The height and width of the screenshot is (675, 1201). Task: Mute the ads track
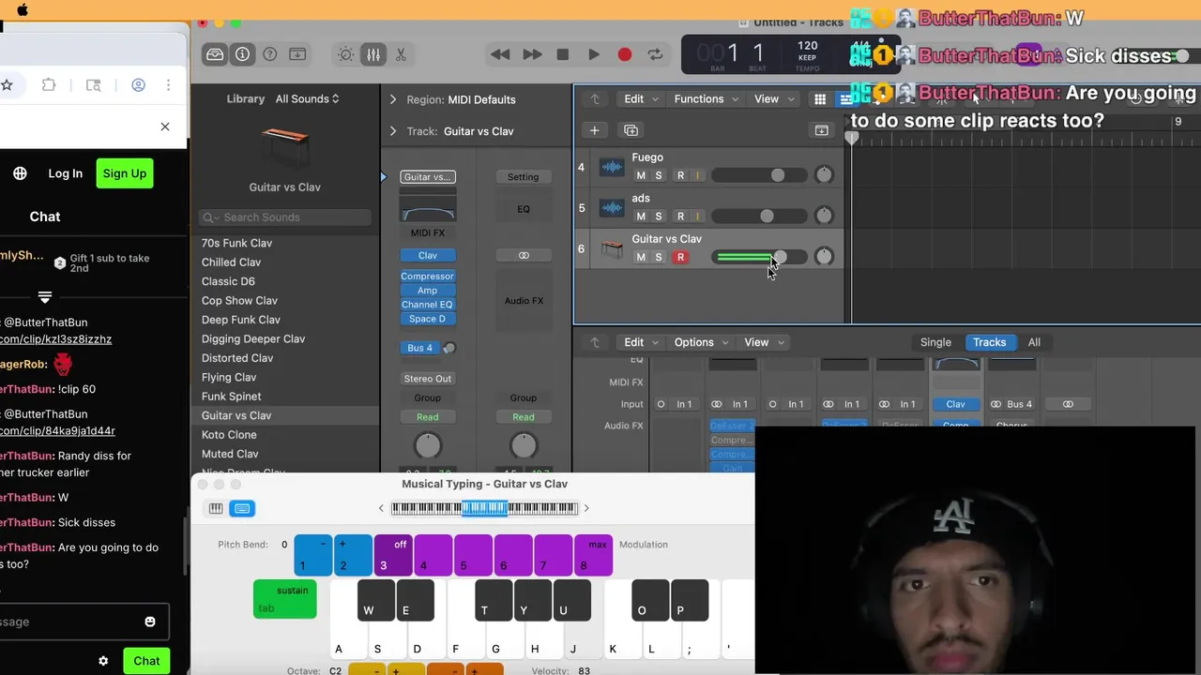tap(641, 217)
